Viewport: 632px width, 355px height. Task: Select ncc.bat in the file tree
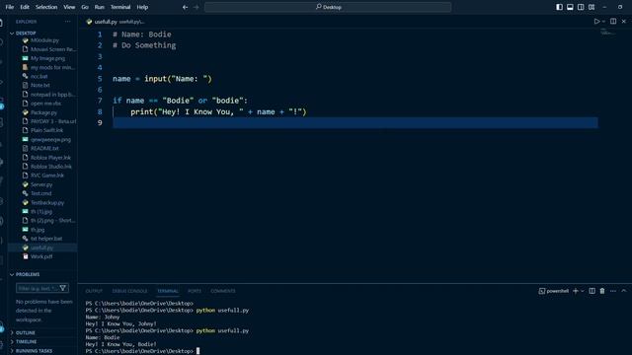click(39, 76)
